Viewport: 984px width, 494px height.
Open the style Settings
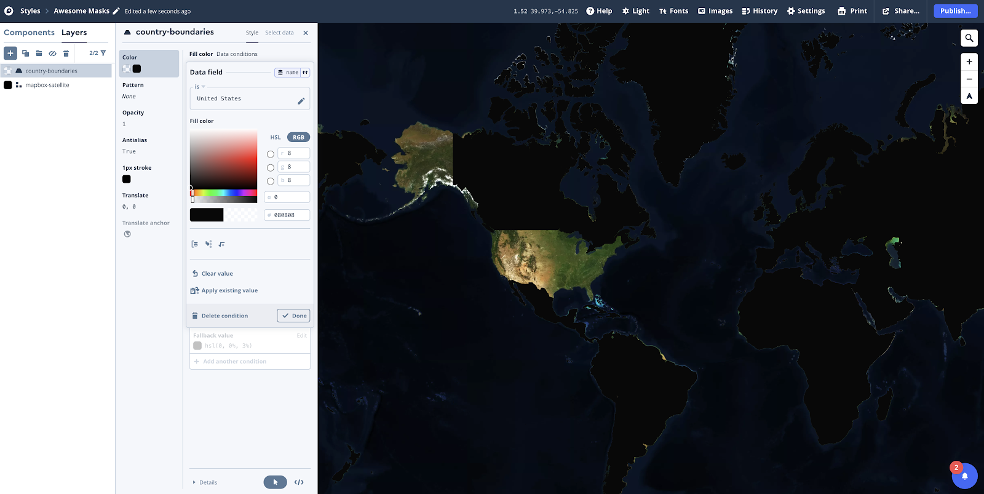click(x=806, y=11)
